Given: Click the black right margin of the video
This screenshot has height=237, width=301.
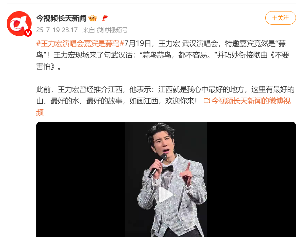Looking at the screenshot, I should click(251, 179).
